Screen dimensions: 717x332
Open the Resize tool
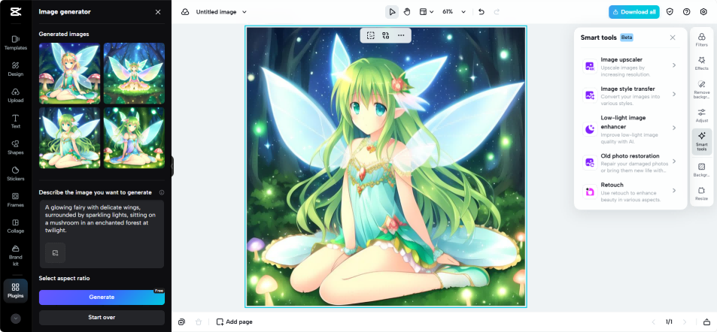701,193
